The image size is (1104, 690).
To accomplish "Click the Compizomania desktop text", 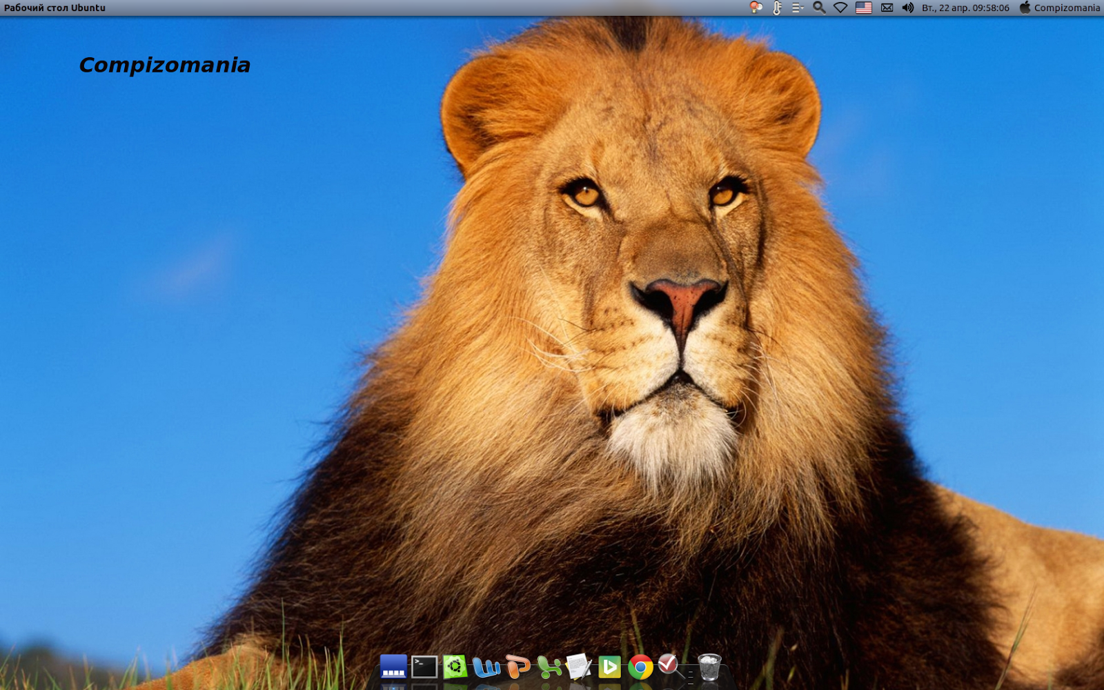I will pyautogui.click(x=164, y=65).
